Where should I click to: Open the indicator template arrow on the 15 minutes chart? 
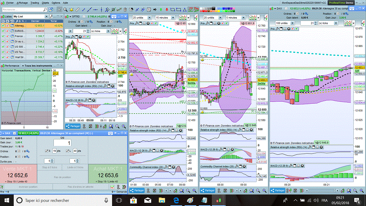(188, 18)
